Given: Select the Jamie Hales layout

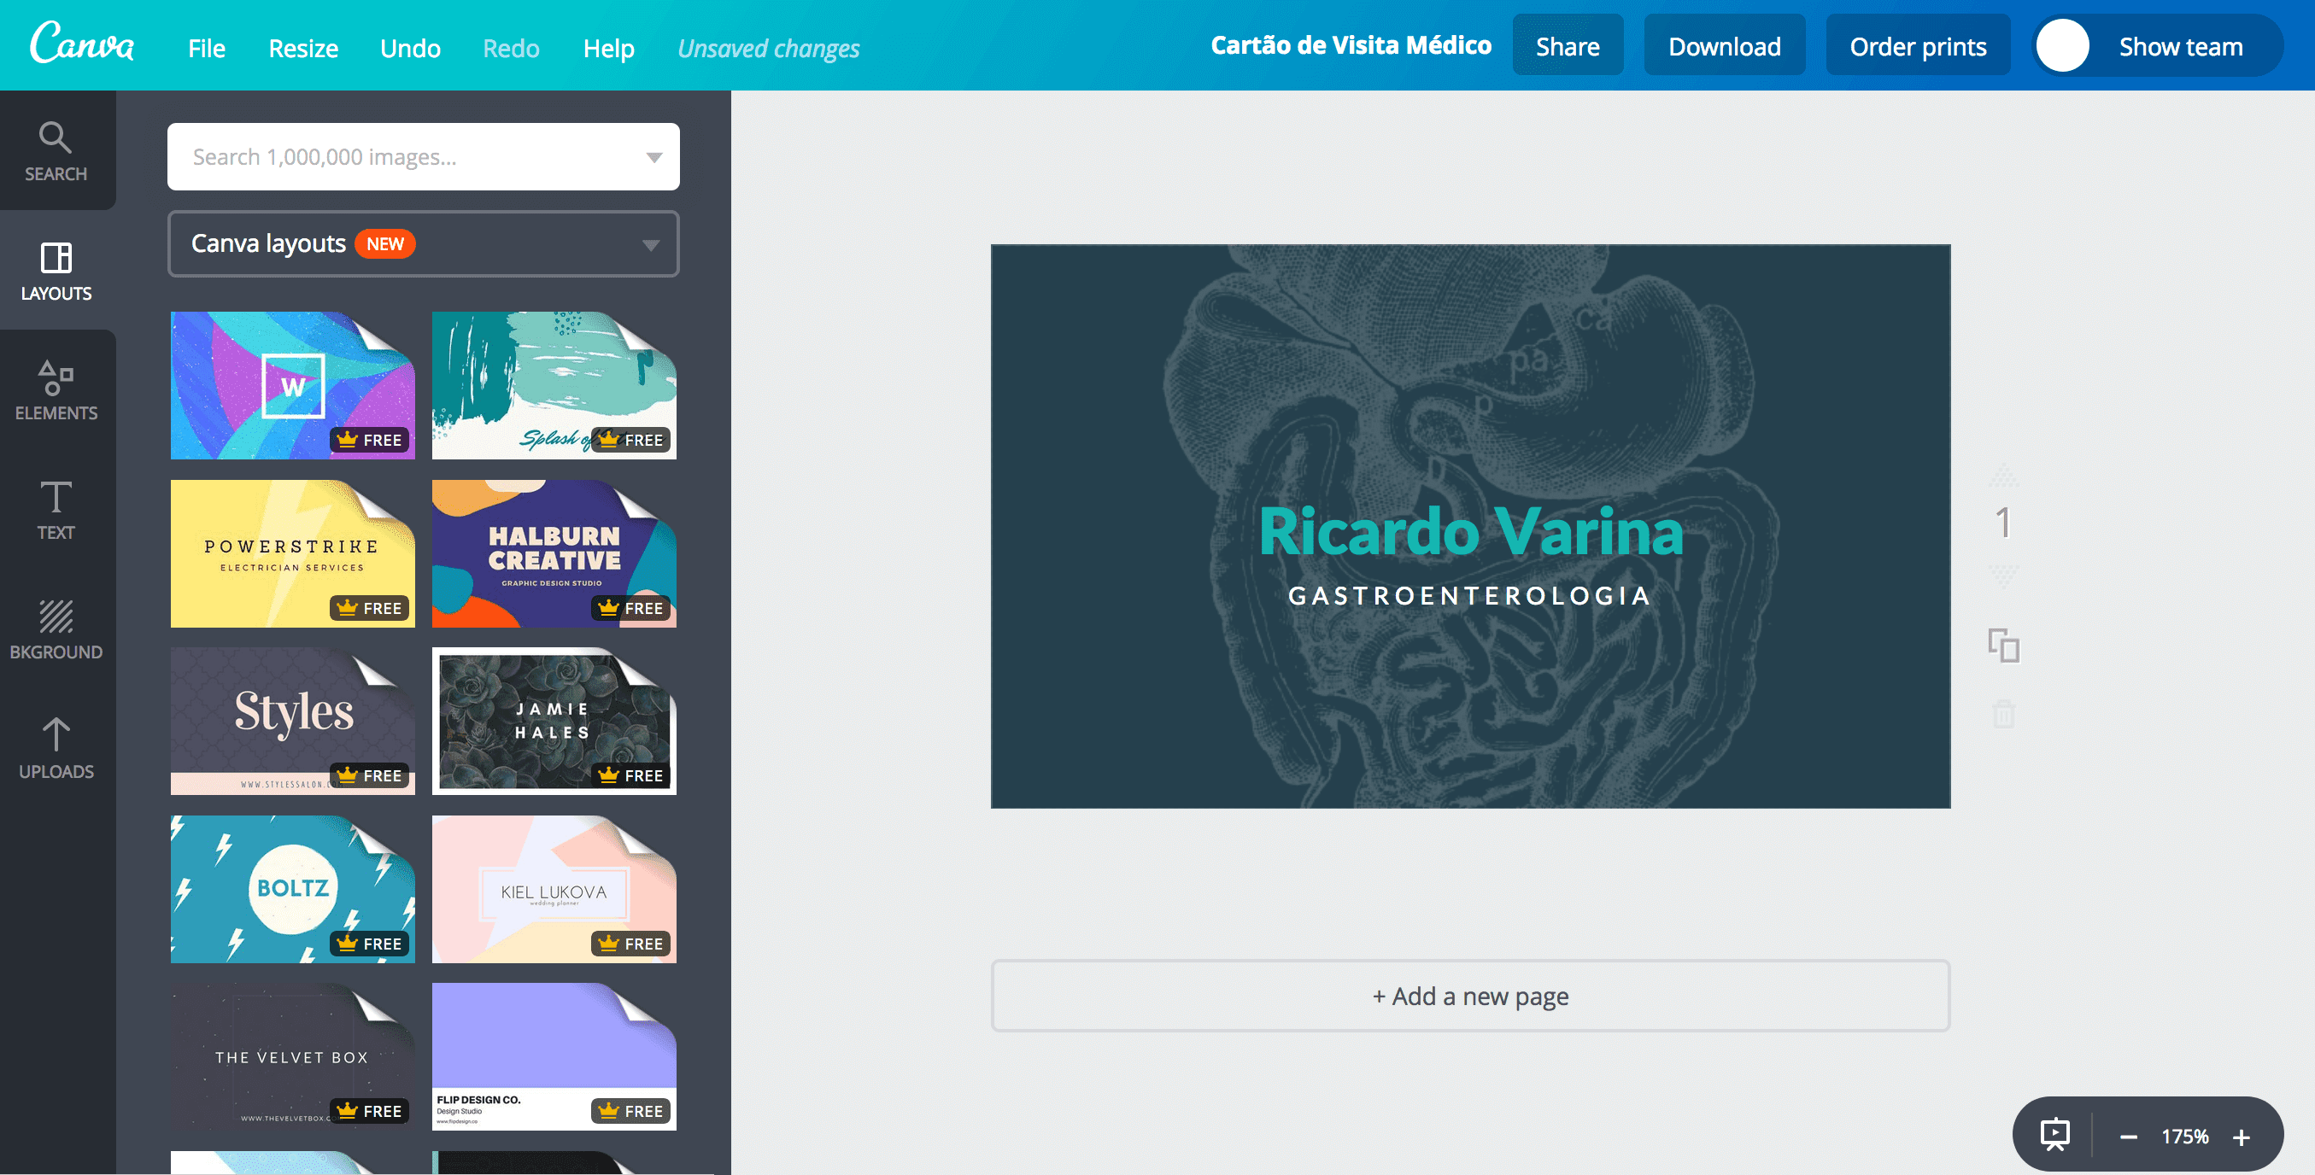Looking at the screenshot, I should pos(554,721).
